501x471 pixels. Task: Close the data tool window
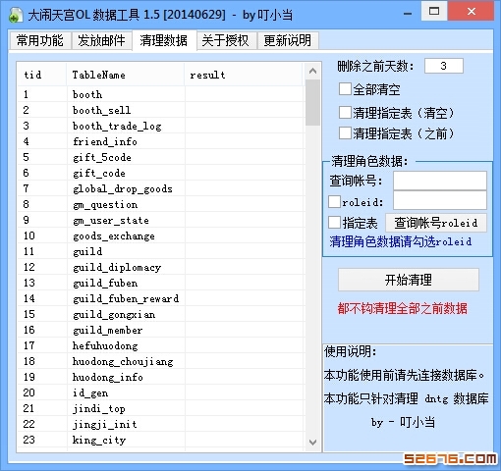(471, 12)
